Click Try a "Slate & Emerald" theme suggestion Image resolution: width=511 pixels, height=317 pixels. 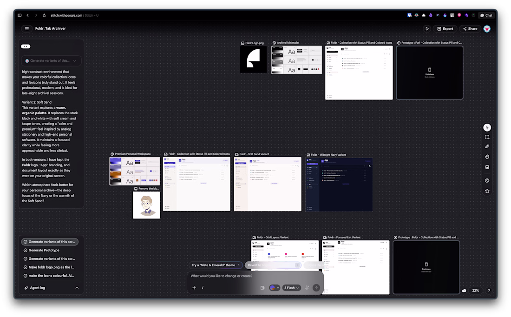216,265
